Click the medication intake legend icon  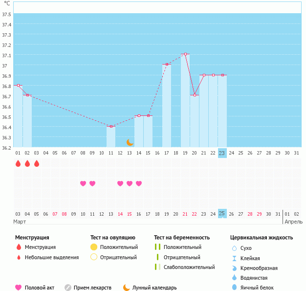coord(68,288)
